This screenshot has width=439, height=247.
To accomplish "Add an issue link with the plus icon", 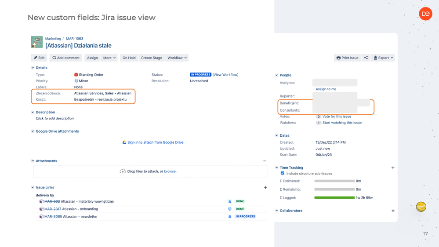I will pos(265,188).
